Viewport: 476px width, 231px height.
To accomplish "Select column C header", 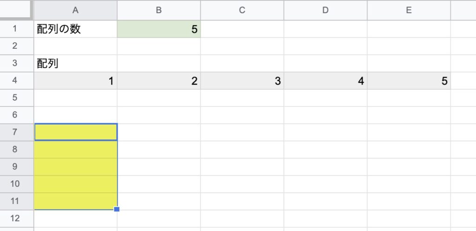I will 242,10.
